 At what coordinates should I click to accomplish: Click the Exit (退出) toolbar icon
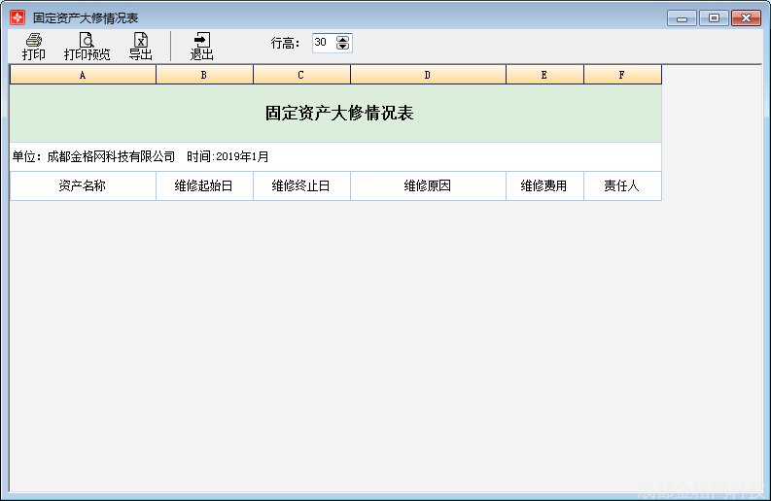click(x=201, y=46)
